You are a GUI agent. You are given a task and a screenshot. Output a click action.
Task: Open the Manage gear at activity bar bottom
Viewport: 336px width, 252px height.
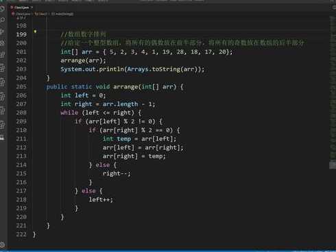(2, 244)
